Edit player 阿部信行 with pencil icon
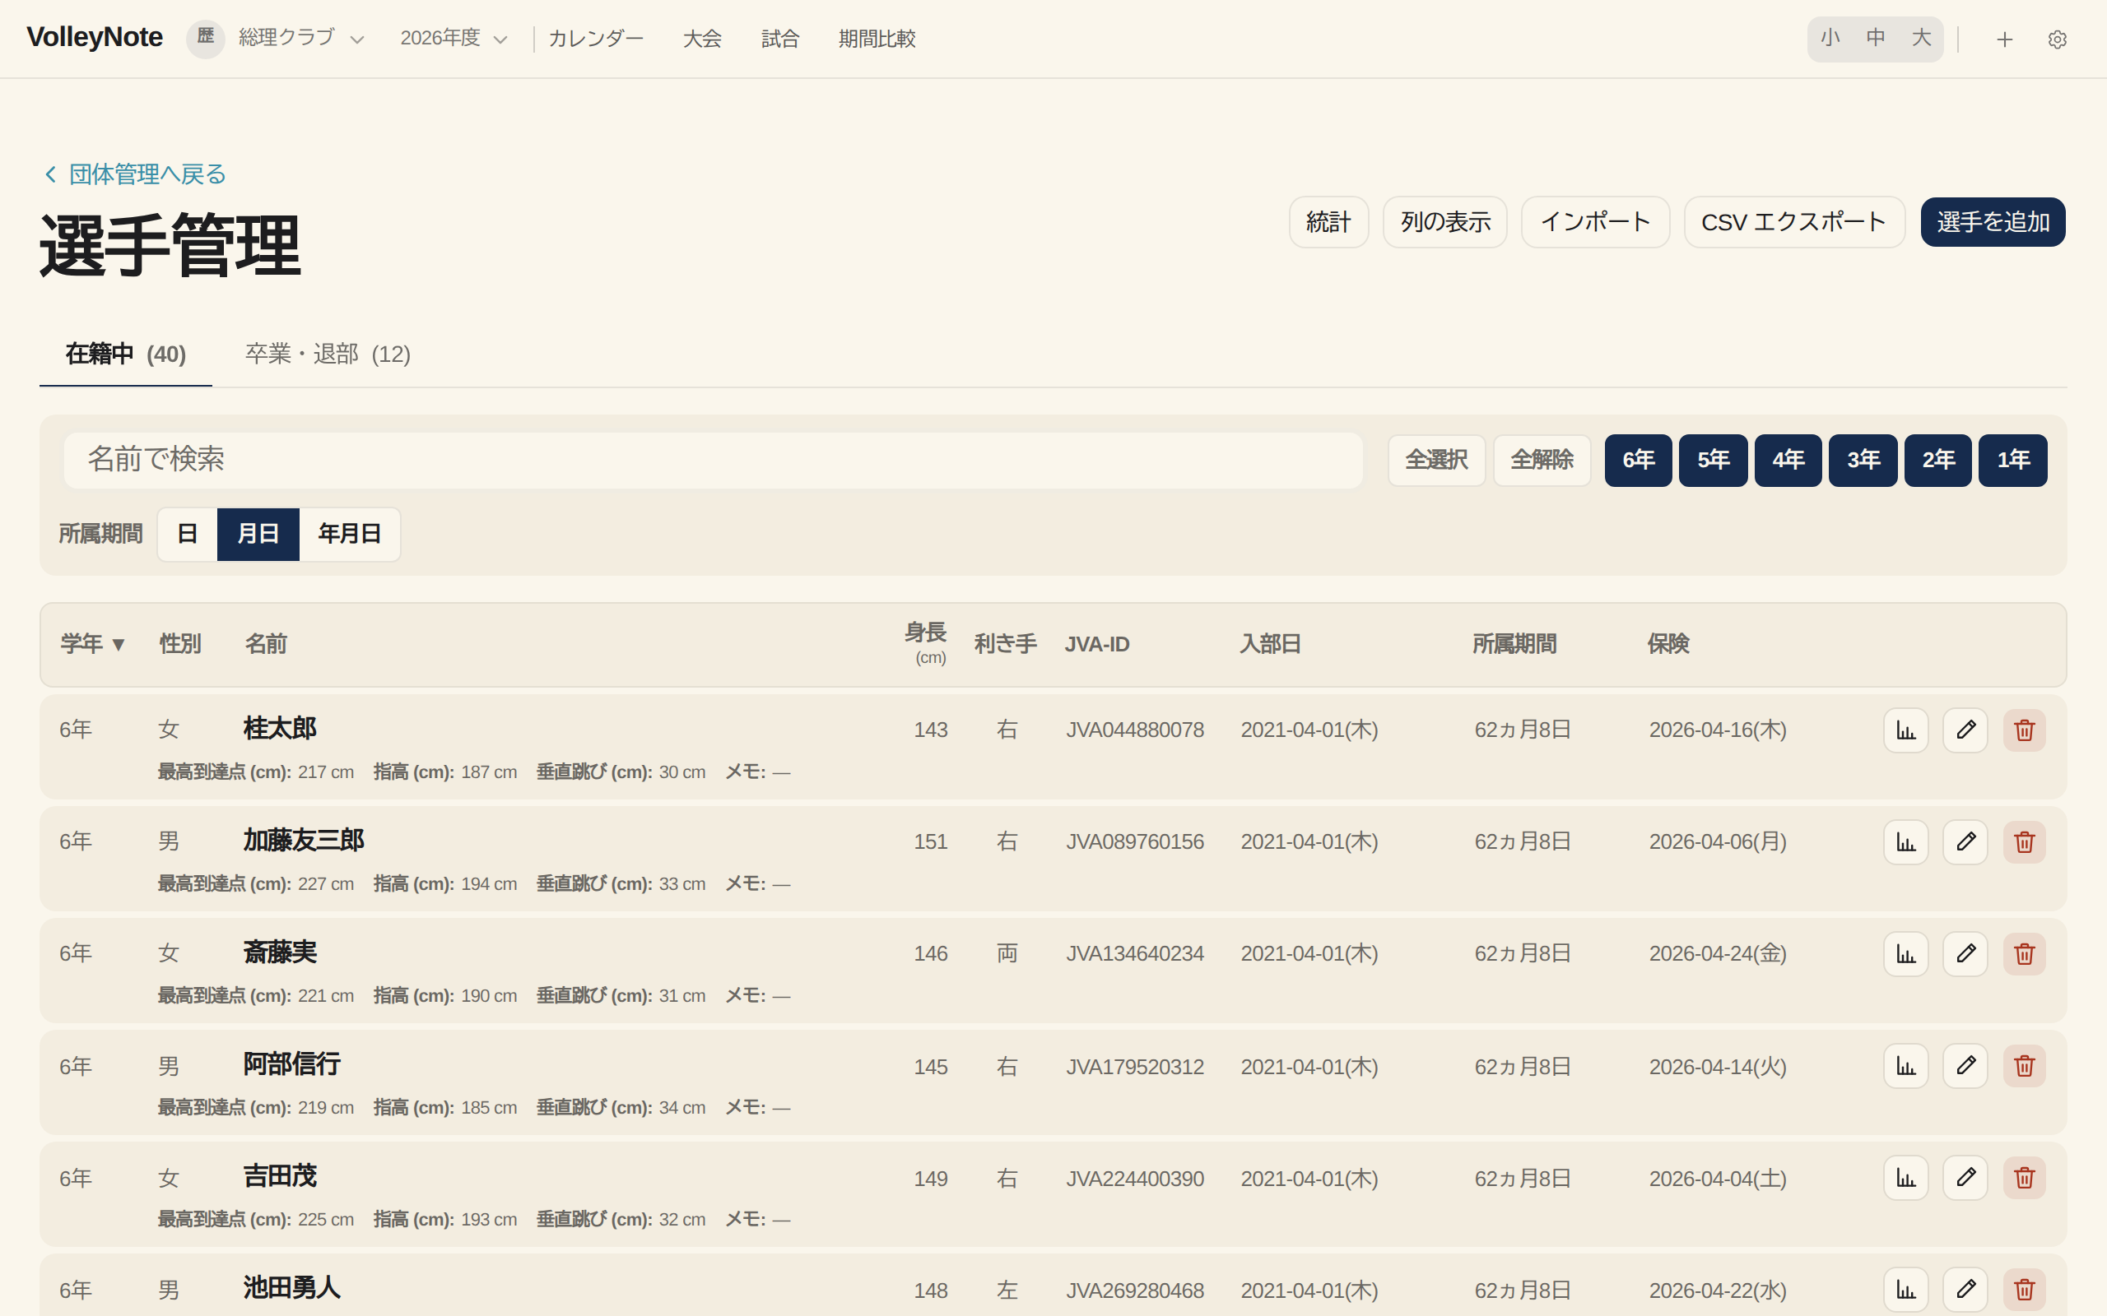The height and width of the screenshot is (1316, 2107). [x=1965, y=1066]
